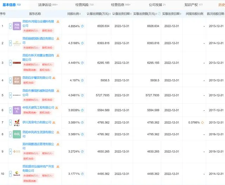Click 股权冻结 tag under 洛阳百岁餐饮有限公司
This screenshot has height=185, width=225.
28,83
